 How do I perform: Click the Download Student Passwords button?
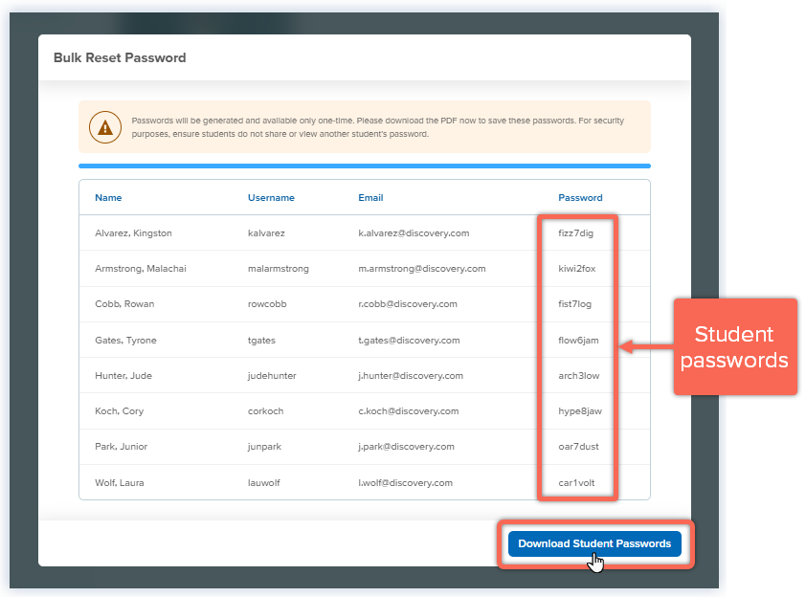[x=594, y=543]
